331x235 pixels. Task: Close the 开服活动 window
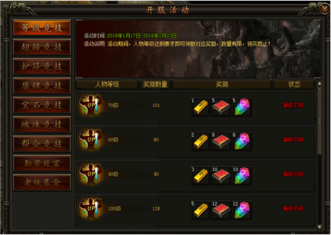(x=324, y=9)
